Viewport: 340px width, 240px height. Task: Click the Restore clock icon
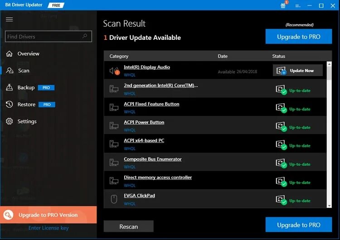click(10, 104)
